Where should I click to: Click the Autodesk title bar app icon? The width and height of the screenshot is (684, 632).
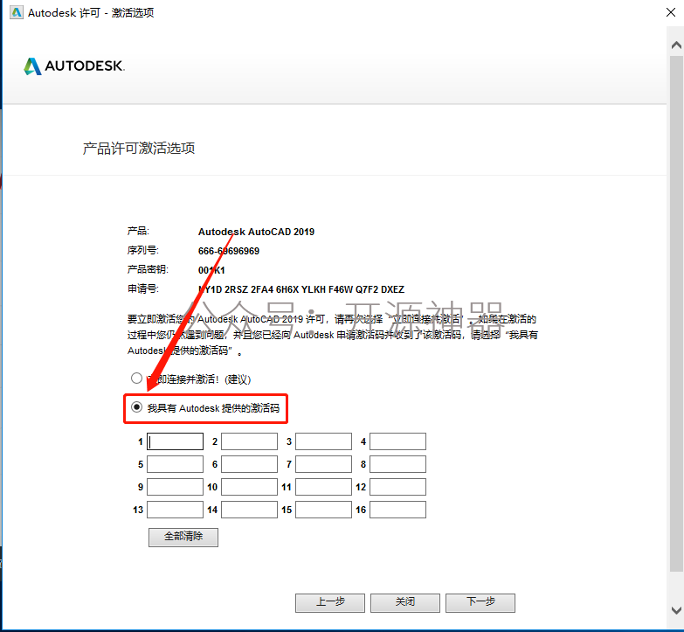point(16,12)
